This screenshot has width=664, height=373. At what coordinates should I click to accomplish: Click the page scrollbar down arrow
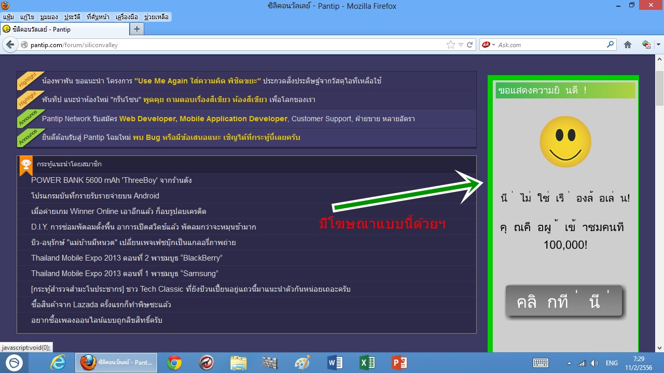(x=659, y=348)
